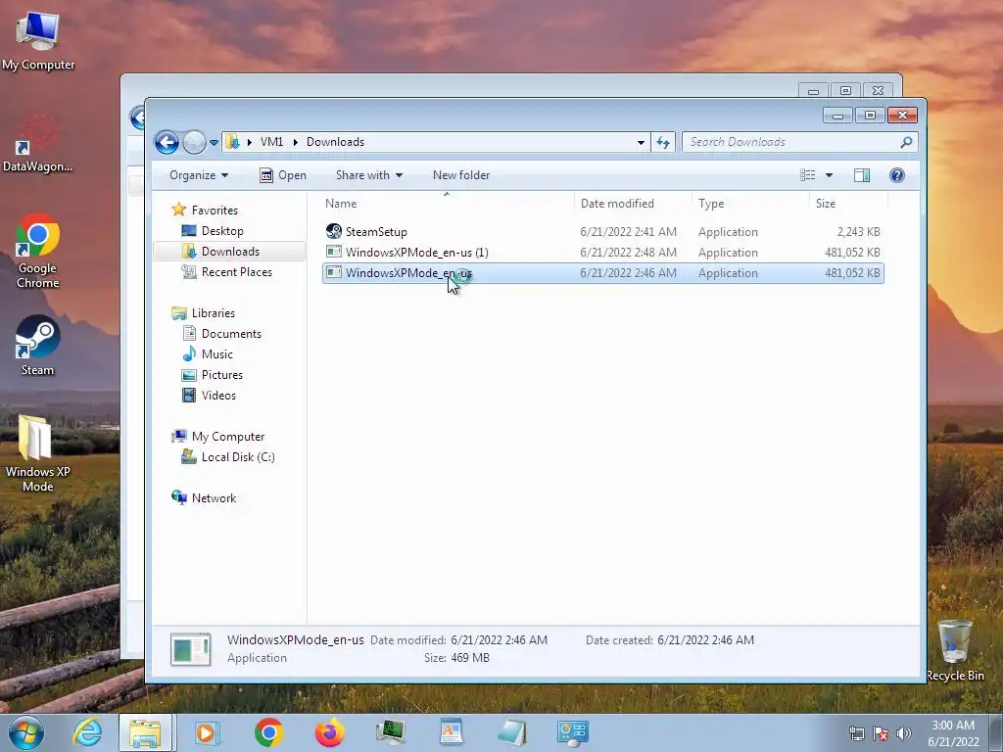
Task: Sort by Date modified column
Action: click(633, 204)
